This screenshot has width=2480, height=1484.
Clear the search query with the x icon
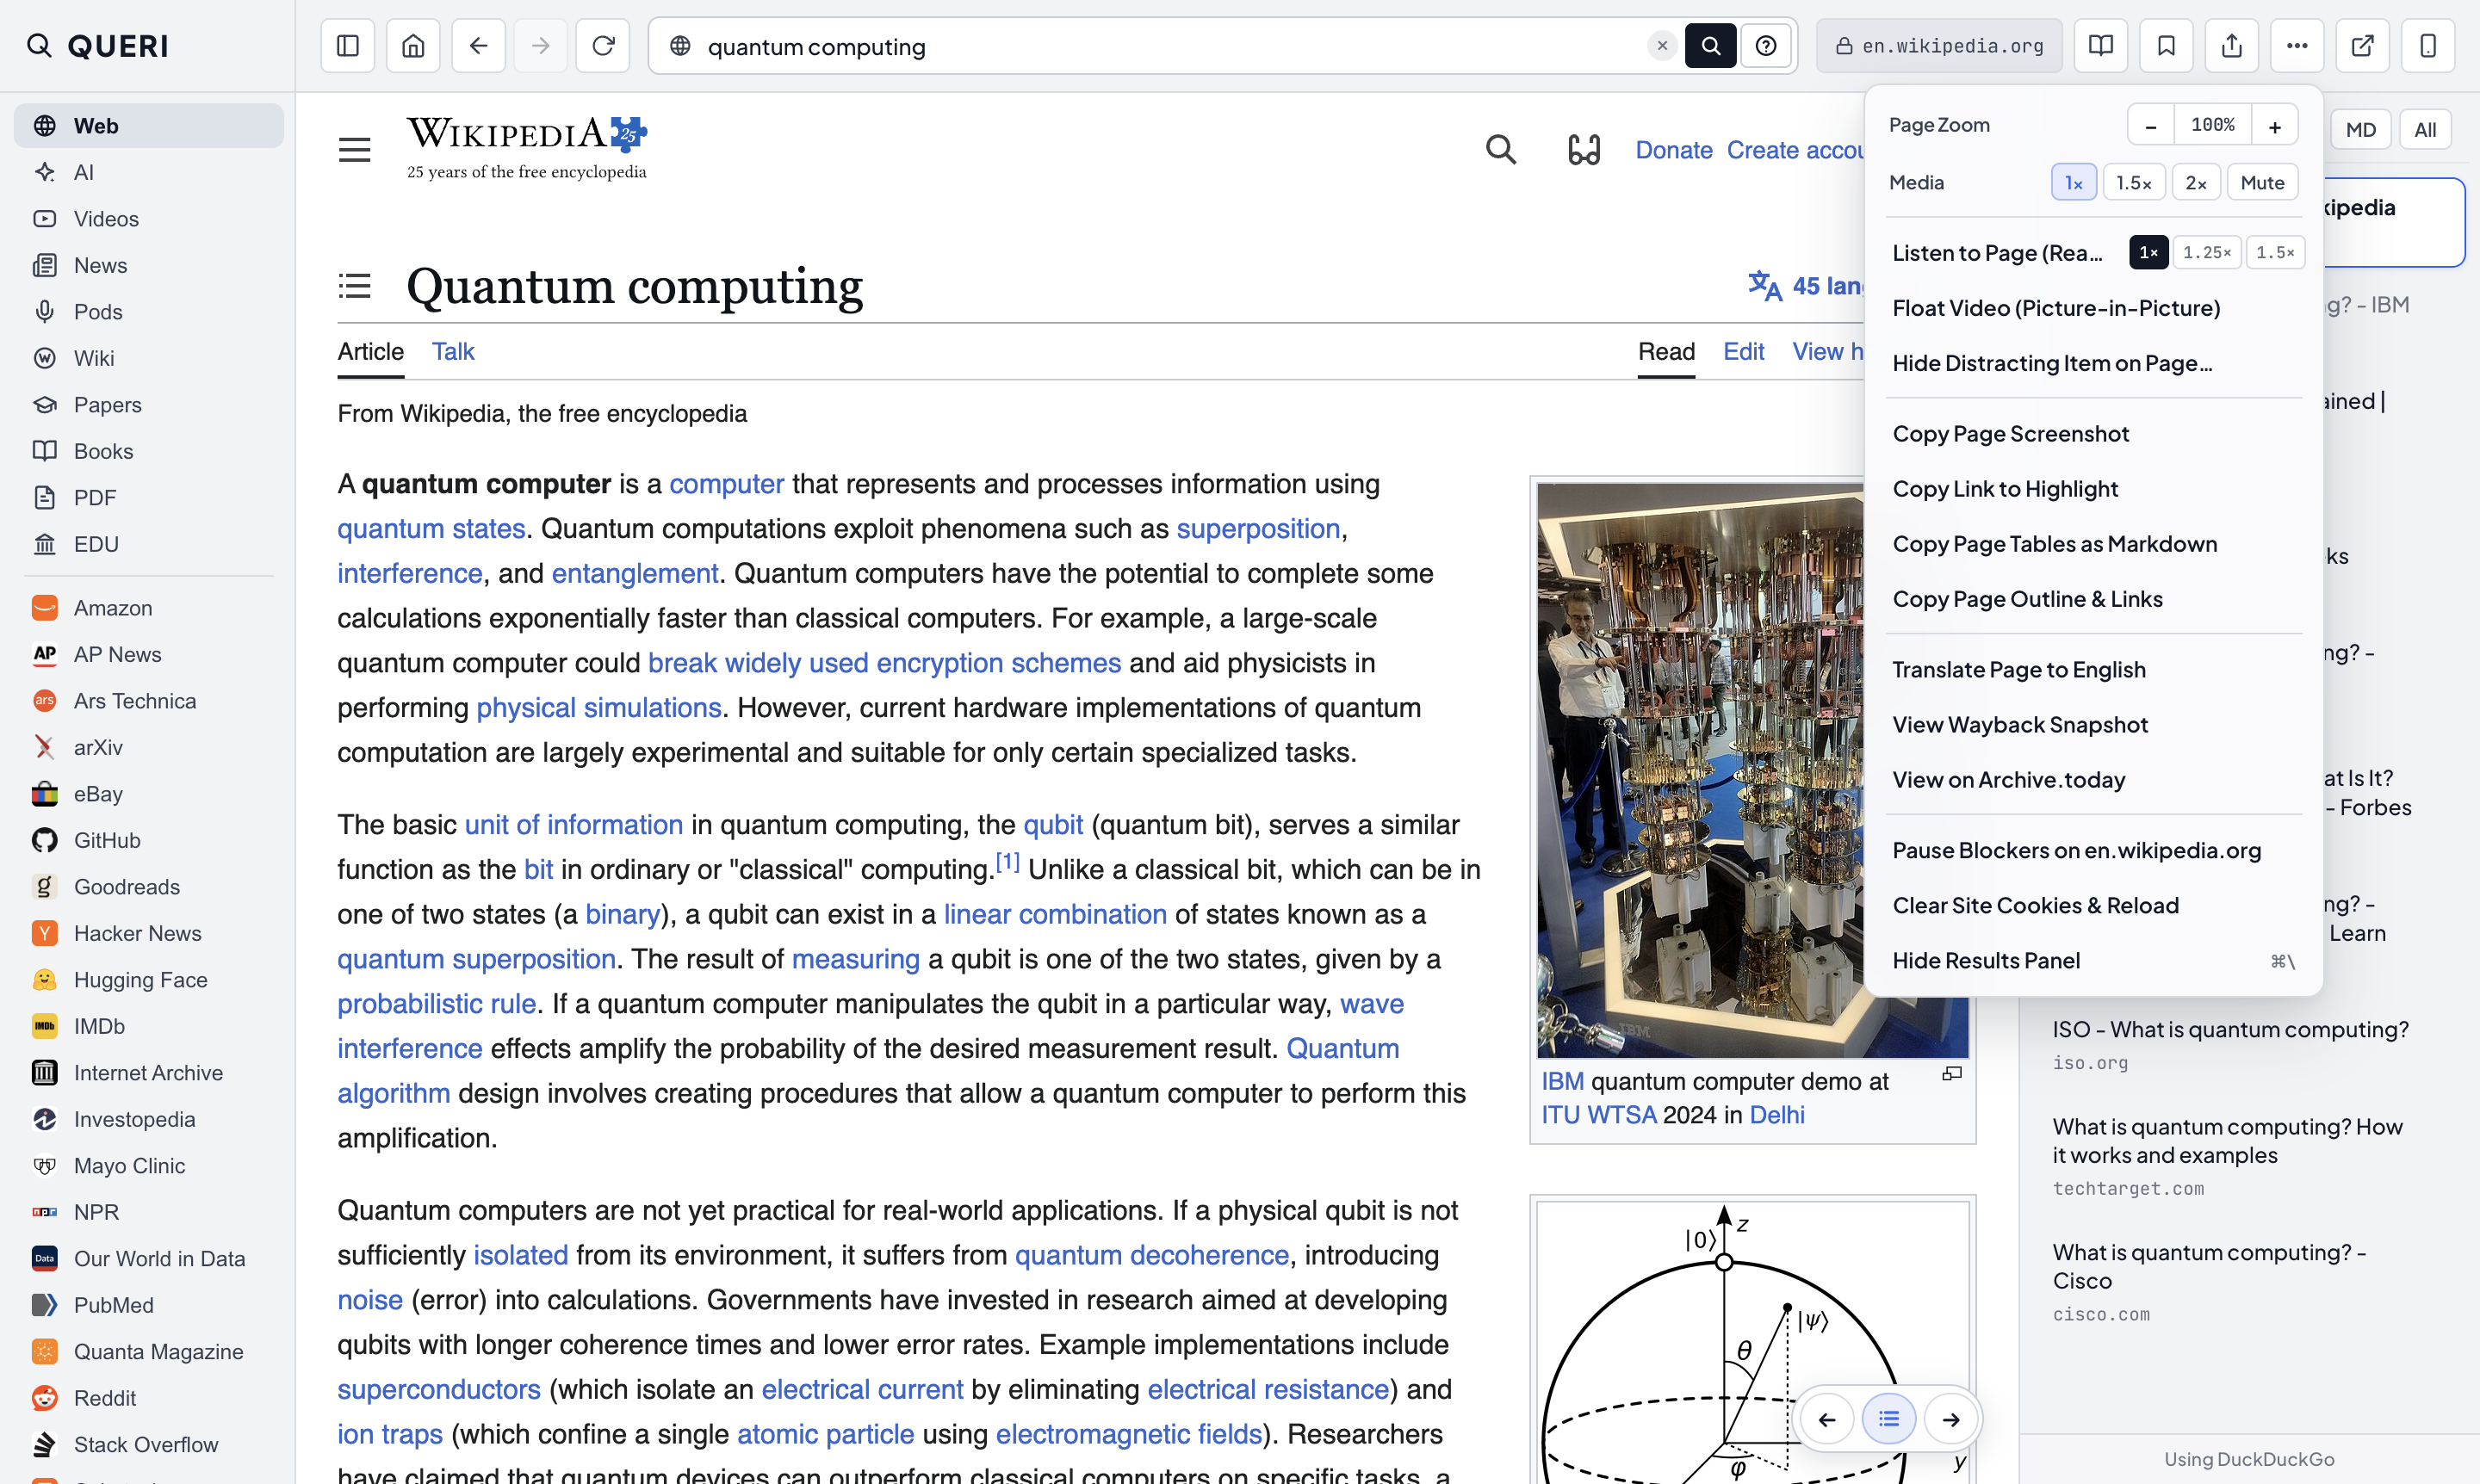(x=1662, y=46)
